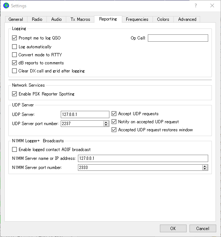
Task: Switch to the General tab
Action: (16, 19)
